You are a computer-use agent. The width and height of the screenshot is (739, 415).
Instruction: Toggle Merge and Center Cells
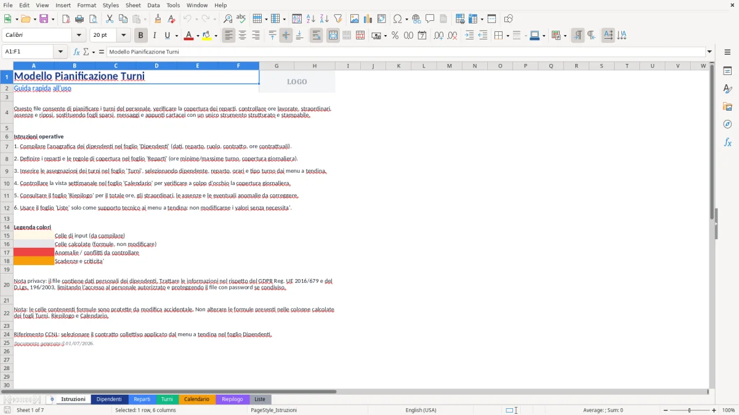click(333, 36)
